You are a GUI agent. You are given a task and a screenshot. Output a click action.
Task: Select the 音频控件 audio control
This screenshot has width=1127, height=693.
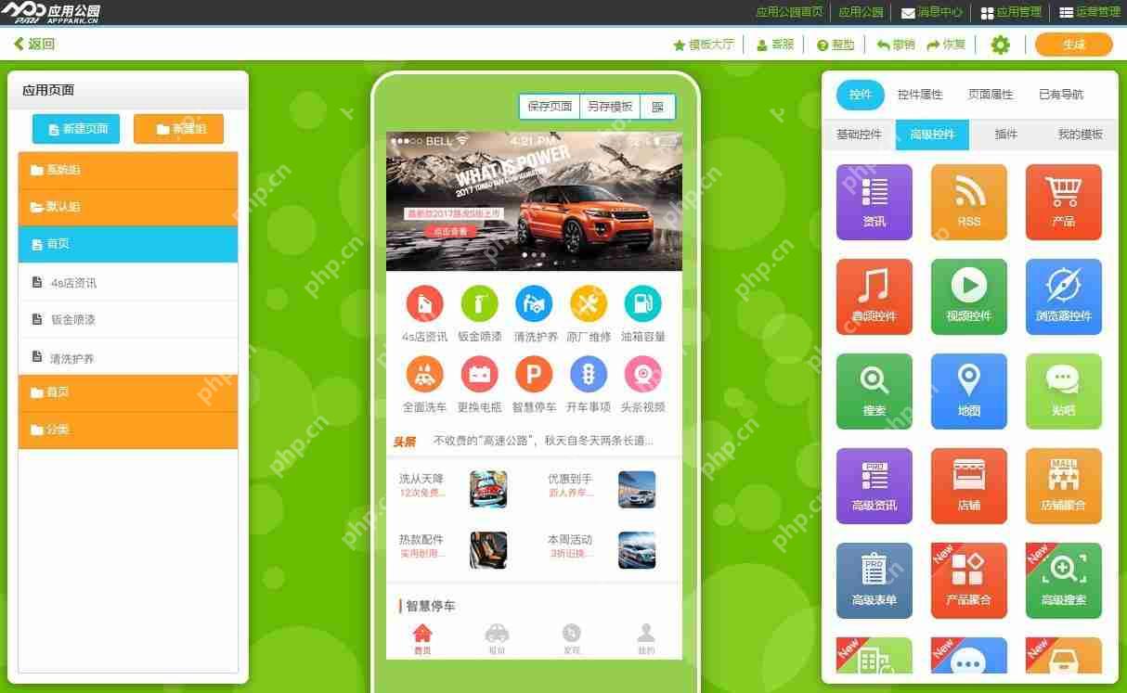[874, 296]
